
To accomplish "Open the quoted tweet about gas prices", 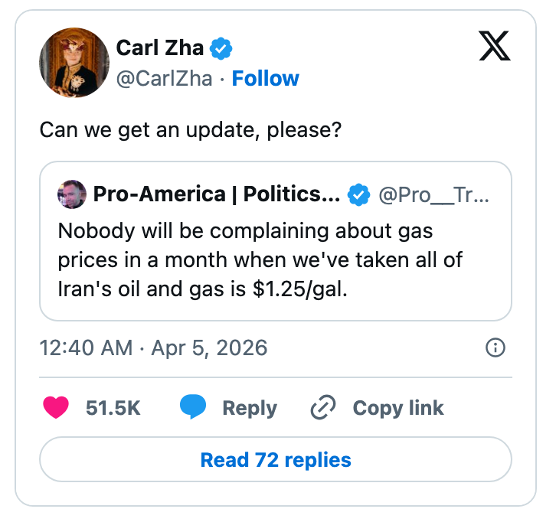I will [260, 260].
